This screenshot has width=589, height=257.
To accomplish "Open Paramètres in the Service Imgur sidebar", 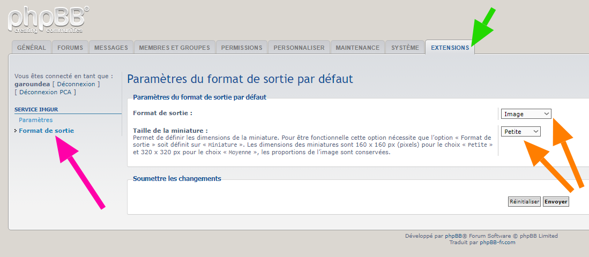I will [x=35, y=120].
